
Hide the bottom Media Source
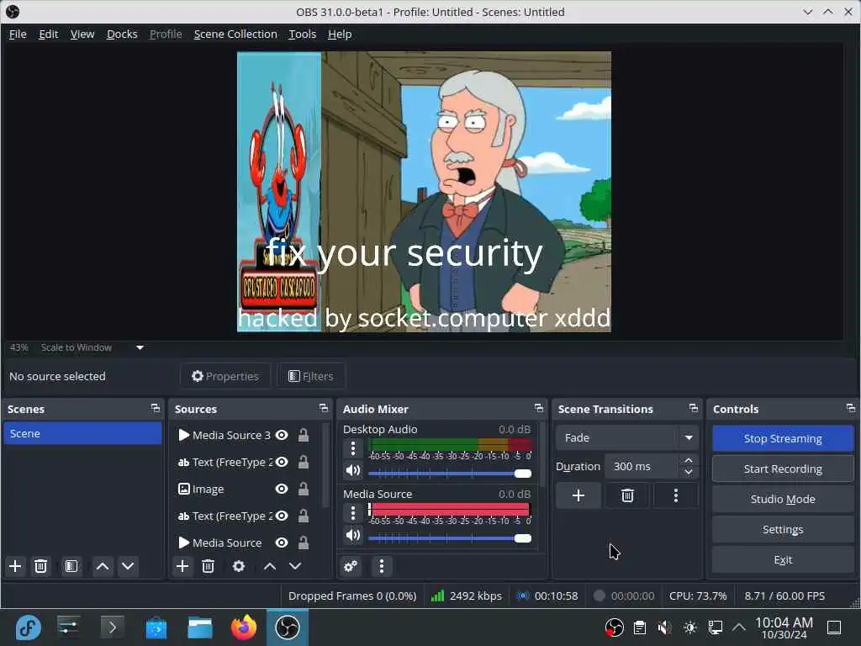tap(282, 543)
